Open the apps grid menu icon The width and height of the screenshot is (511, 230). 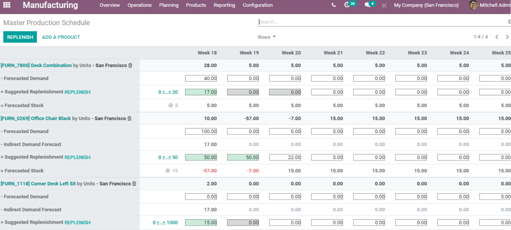7,5
